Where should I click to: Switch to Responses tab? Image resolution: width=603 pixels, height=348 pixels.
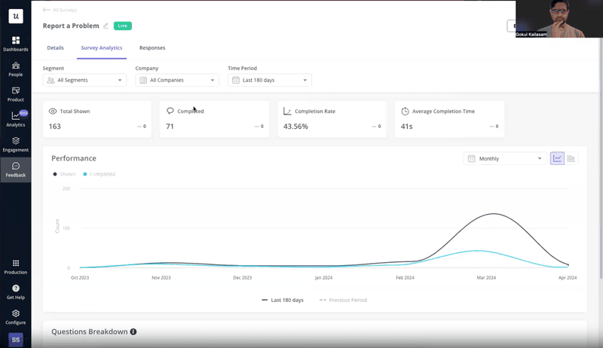click(152, 47)
